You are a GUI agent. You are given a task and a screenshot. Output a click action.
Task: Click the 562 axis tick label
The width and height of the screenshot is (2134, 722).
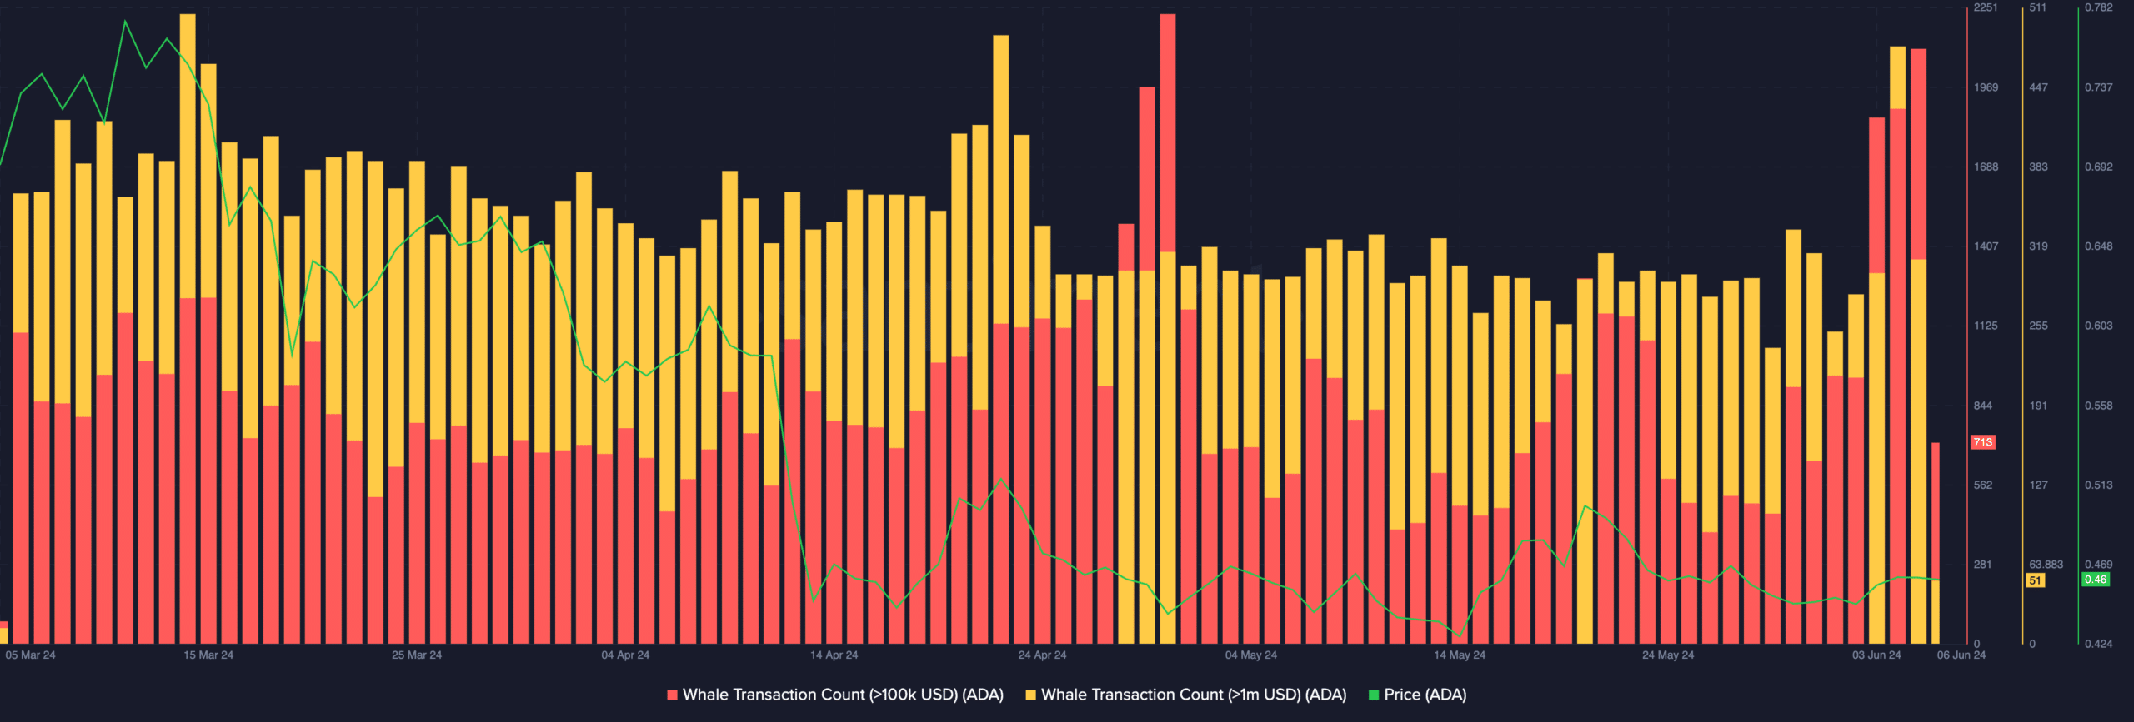pyautogui.click(x=1983, y=485)
